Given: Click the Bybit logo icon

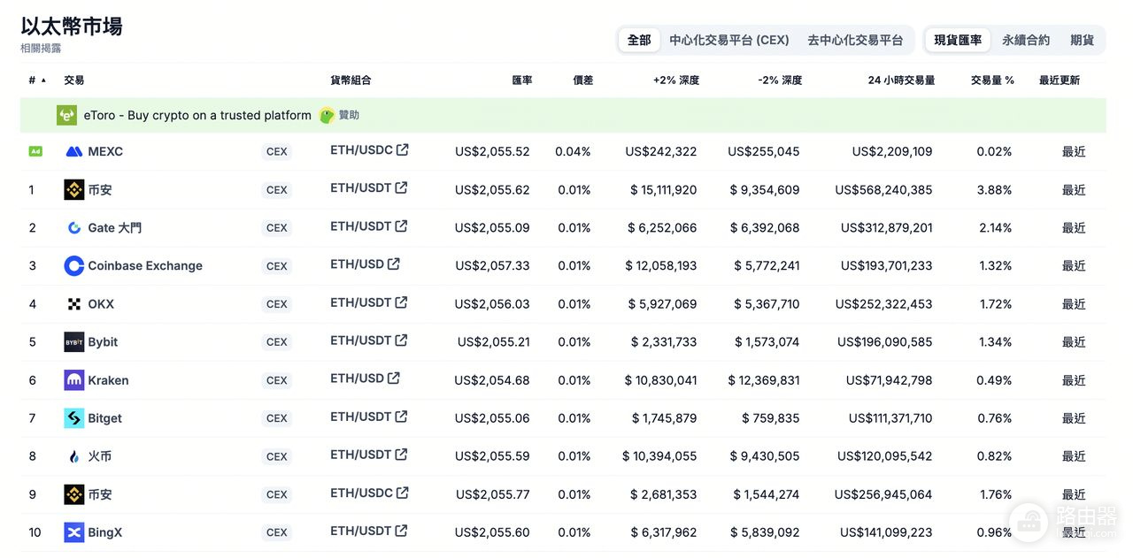Looking at the screenshot, I should [74, 341].
